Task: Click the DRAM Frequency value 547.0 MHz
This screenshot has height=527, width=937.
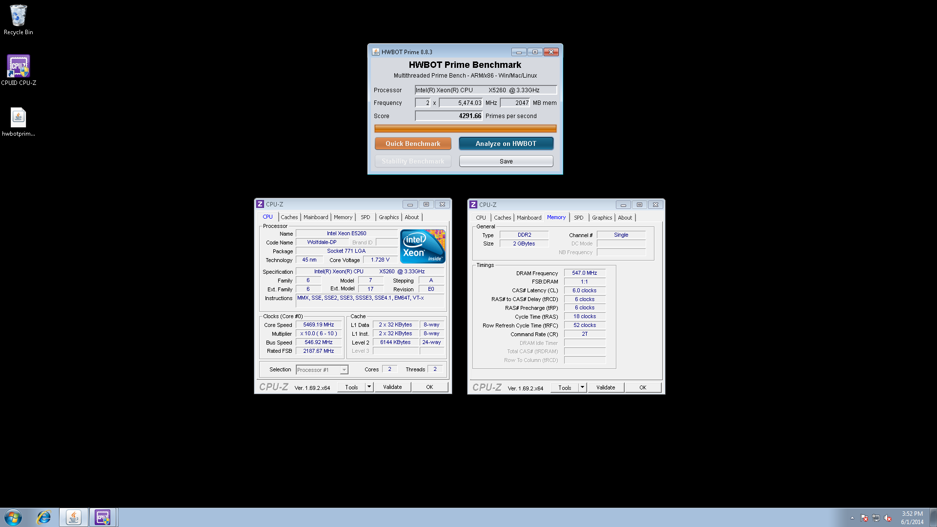Action: coord(585,273)
